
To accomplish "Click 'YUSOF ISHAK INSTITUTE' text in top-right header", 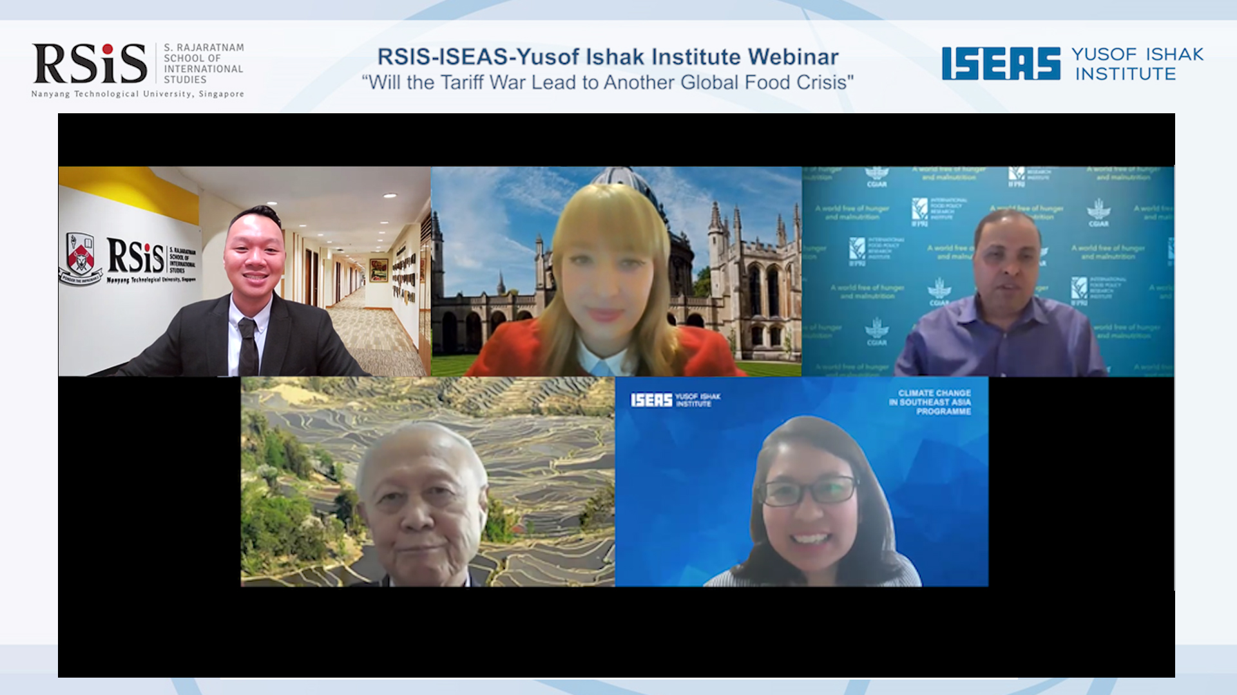I will (1138, 64).
